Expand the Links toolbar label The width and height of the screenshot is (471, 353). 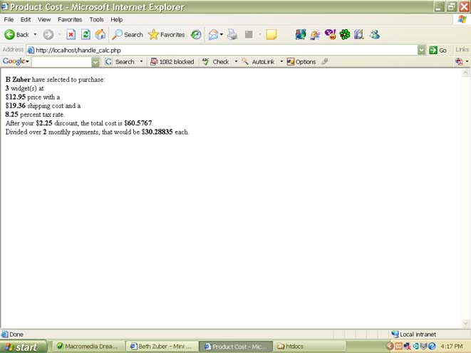tap(462, 50)
